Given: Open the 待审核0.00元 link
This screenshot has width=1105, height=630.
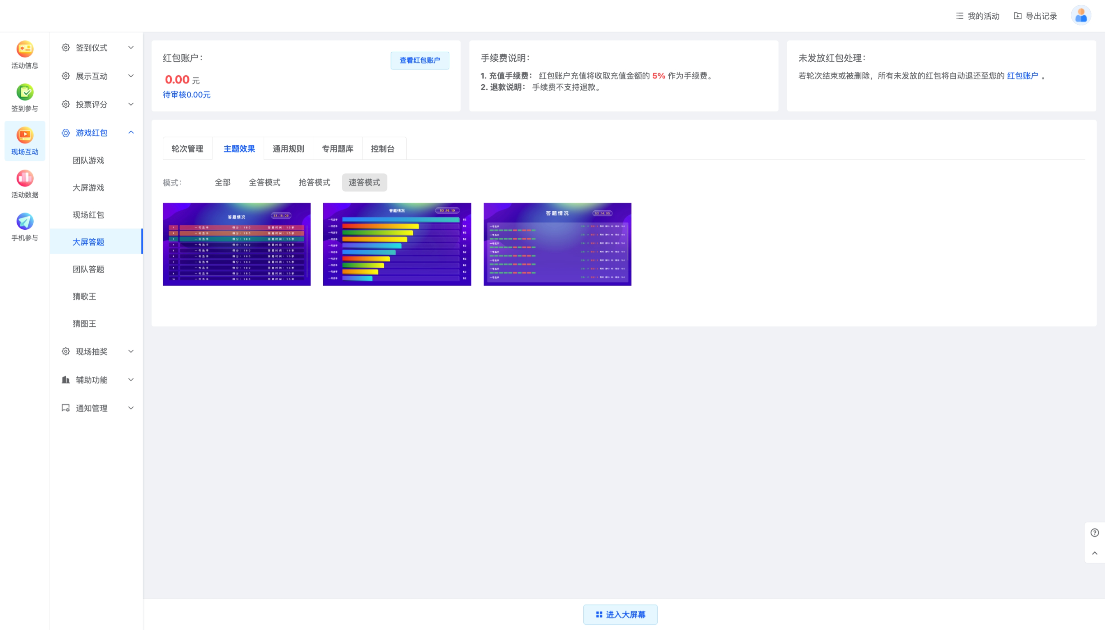Looking at the screenshot, I should (187, 95).
